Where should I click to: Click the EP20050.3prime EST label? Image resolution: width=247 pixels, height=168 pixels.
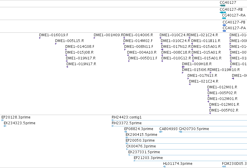point(140,140)
